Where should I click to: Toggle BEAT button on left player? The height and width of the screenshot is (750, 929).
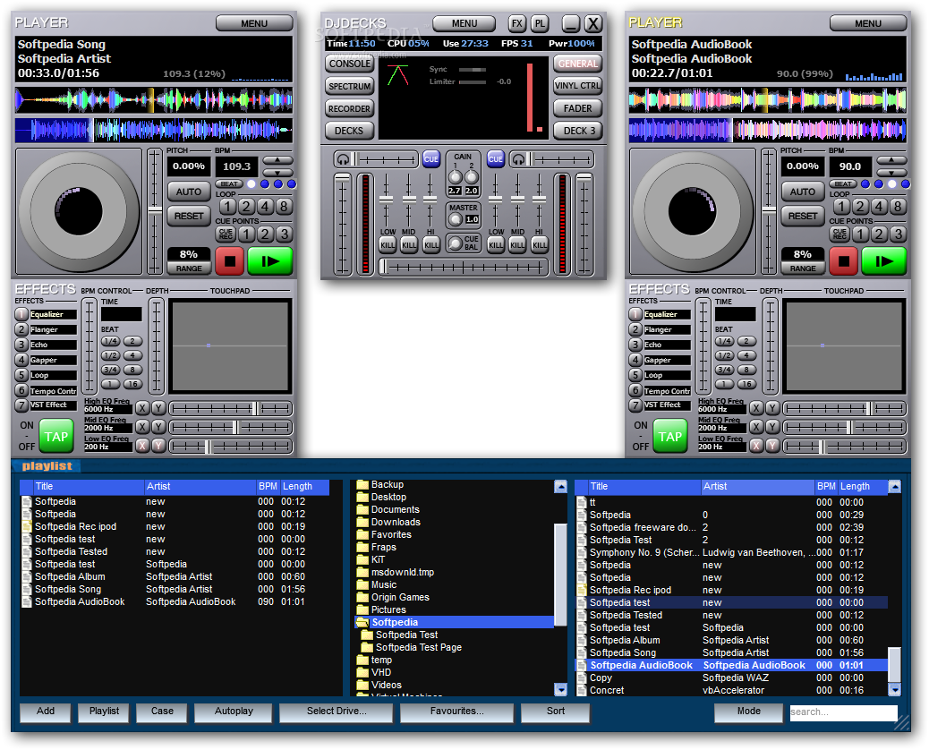click(x=229, y=184)
